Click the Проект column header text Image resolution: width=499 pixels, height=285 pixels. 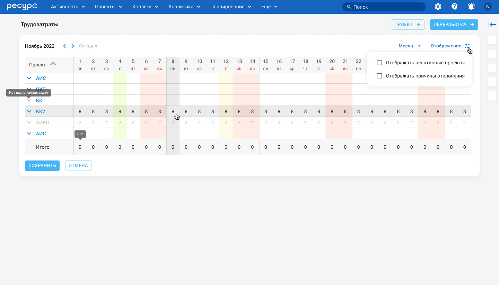(37, 65)
